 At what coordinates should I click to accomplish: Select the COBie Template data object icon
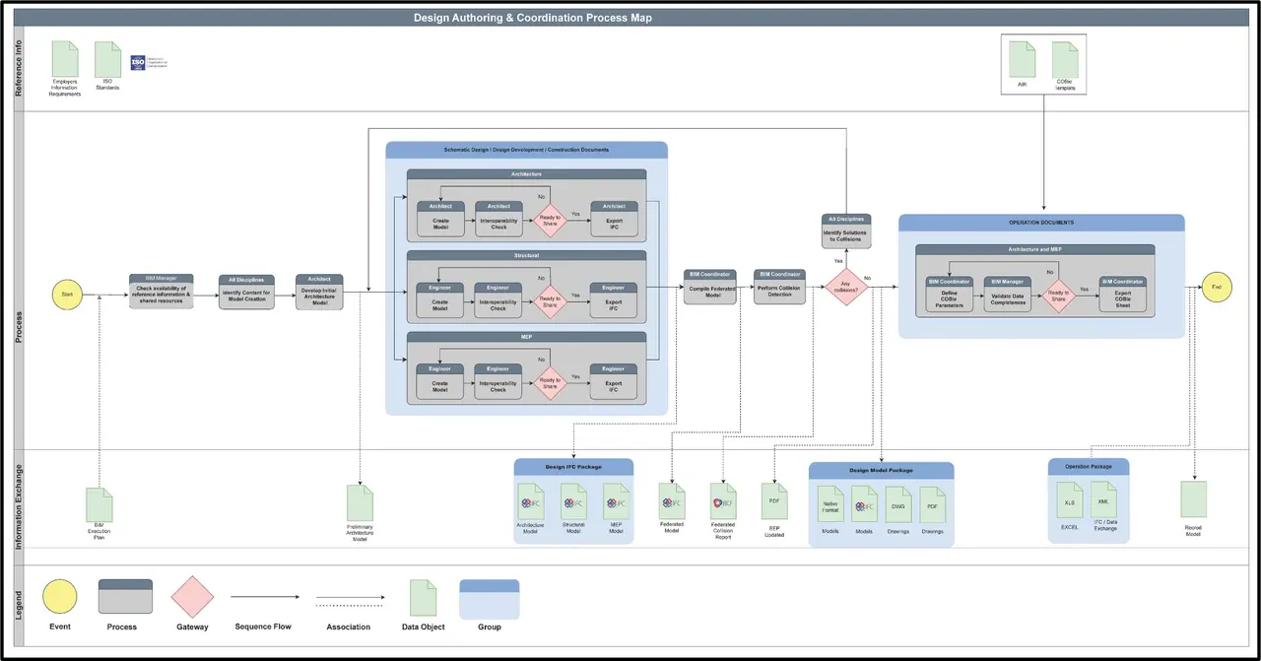pyautogui.click(x=1065, y=59)
